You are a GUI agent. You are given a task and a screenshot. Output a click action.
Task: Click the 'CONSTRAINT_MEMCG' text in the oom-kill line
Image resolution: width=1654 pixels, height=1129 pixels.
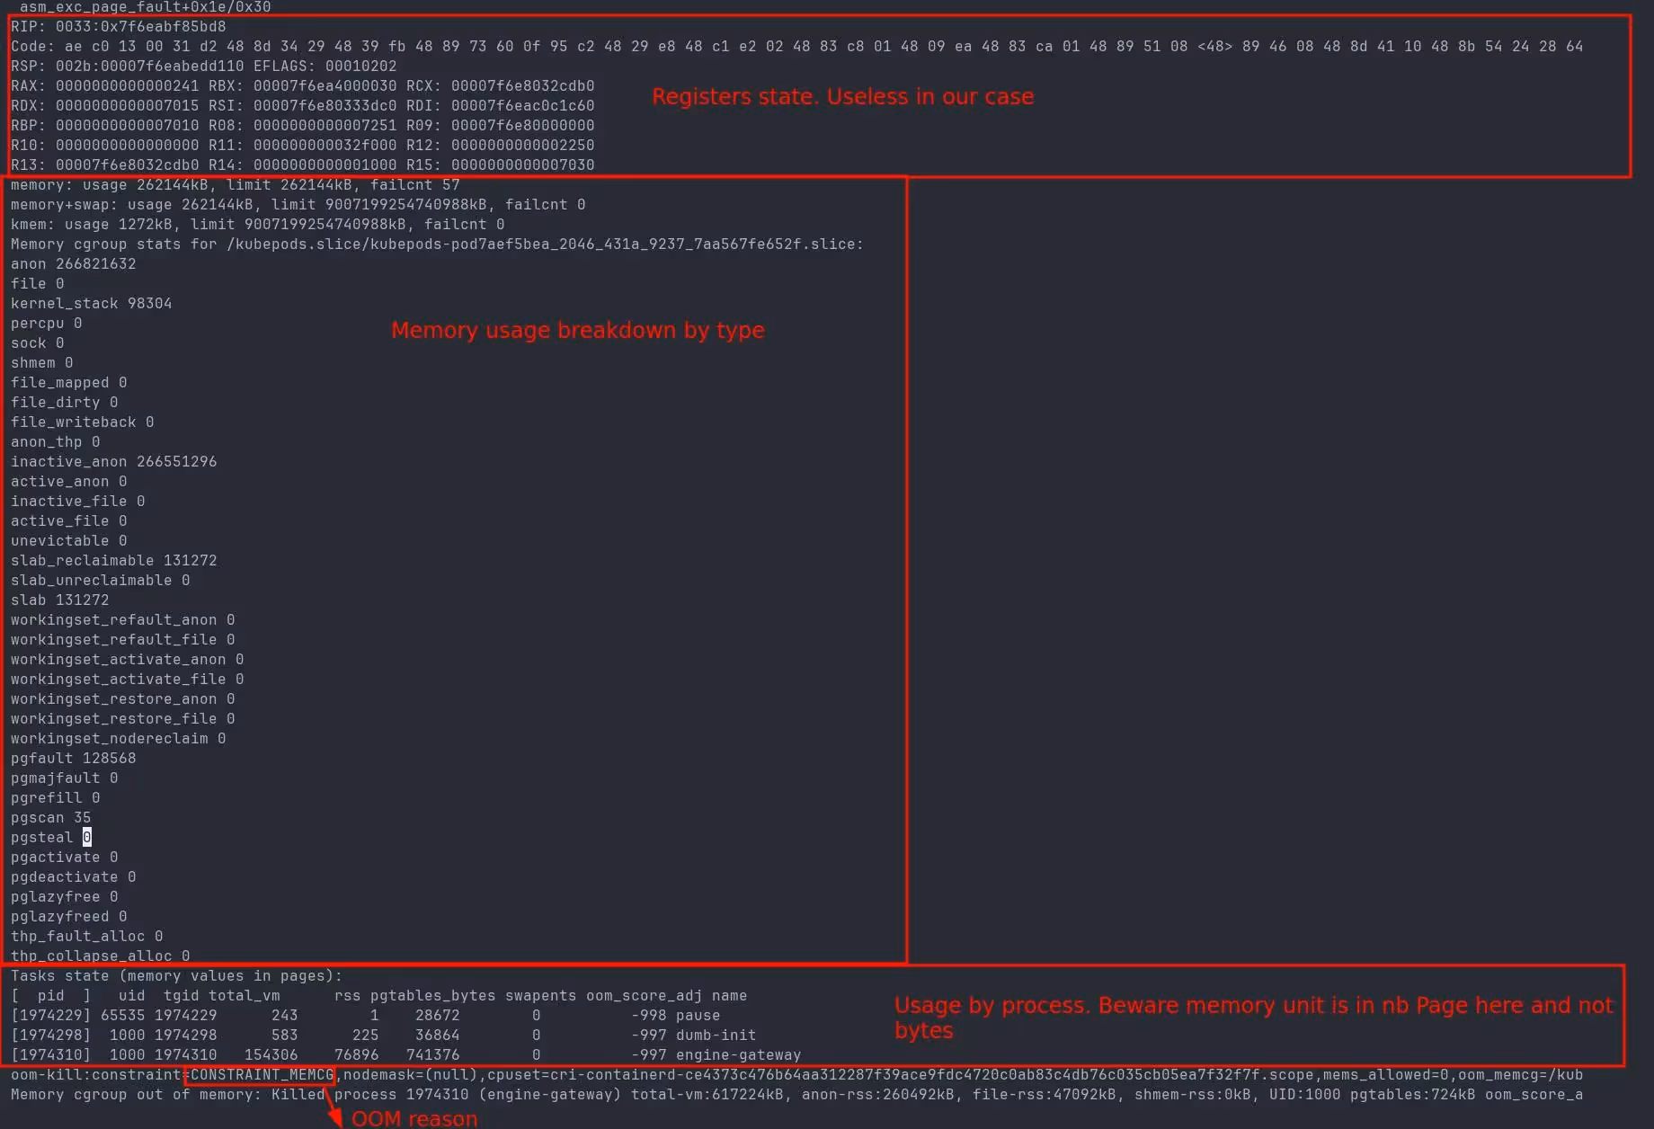262,1075
